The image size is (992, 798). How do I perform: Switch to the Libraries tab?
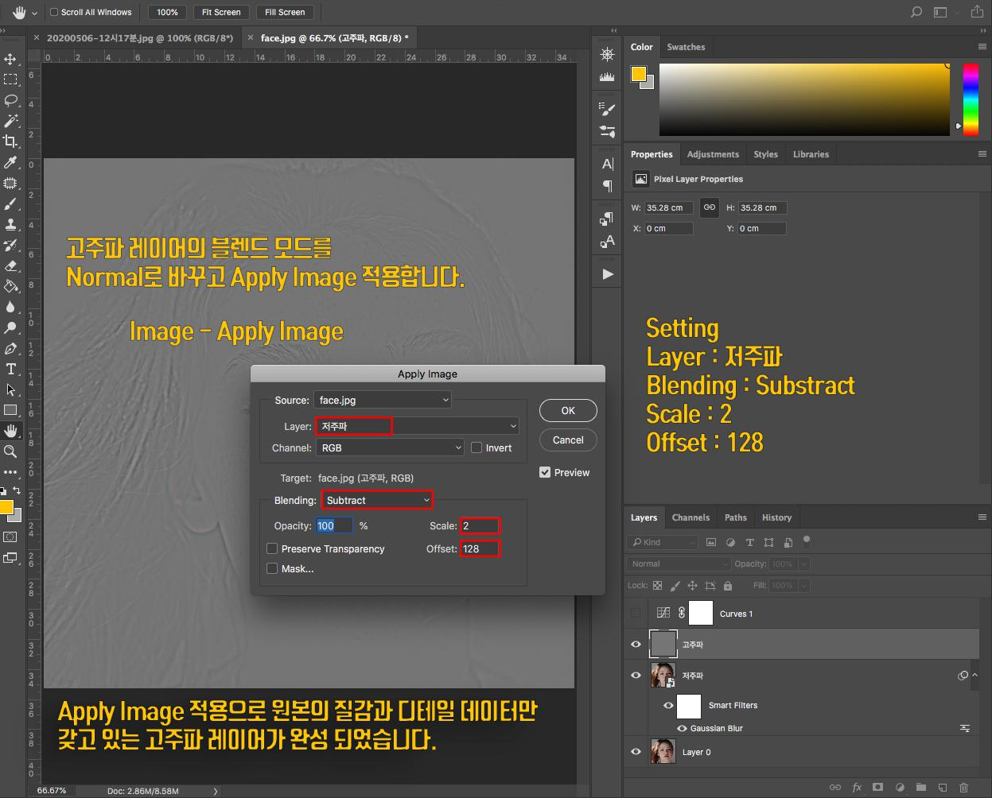(x=811, y=154)
